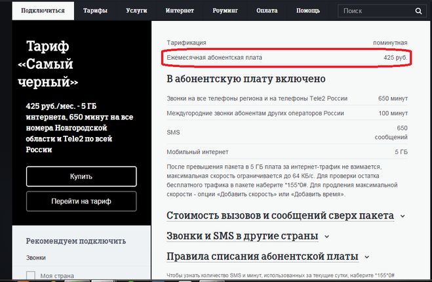432x282 pixels.
Task: Click the Тариф «Самый черный» title
Action: point(52,63)
